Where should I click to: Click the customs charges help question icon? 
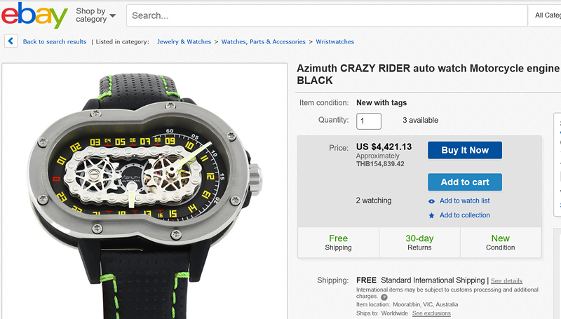click(384, 297)
